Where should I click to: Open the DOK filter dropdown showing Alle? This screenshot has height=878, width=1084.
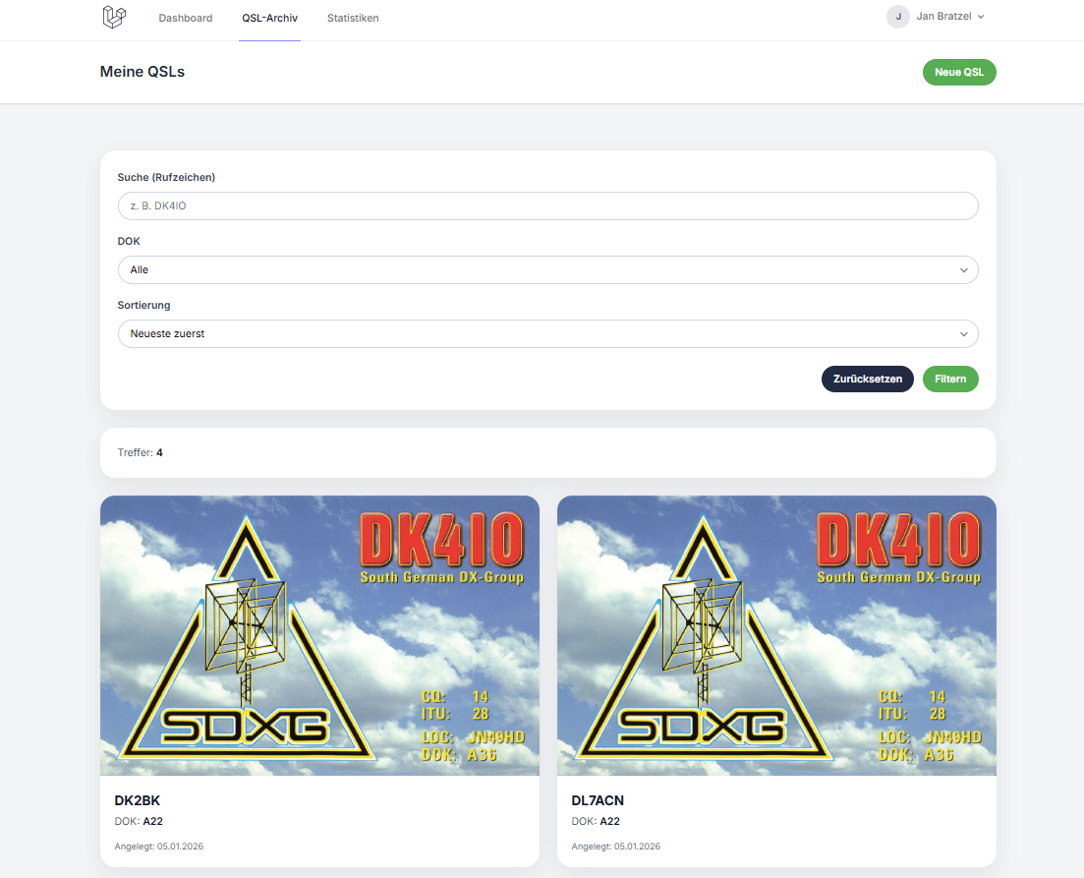[547, 269]
